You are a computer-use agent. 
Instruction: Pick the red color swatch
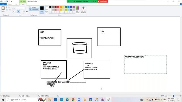(58, 7)
